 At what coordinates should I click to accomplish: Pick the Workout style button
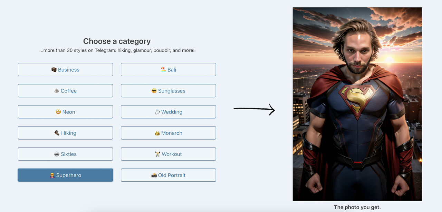(169, 154)
